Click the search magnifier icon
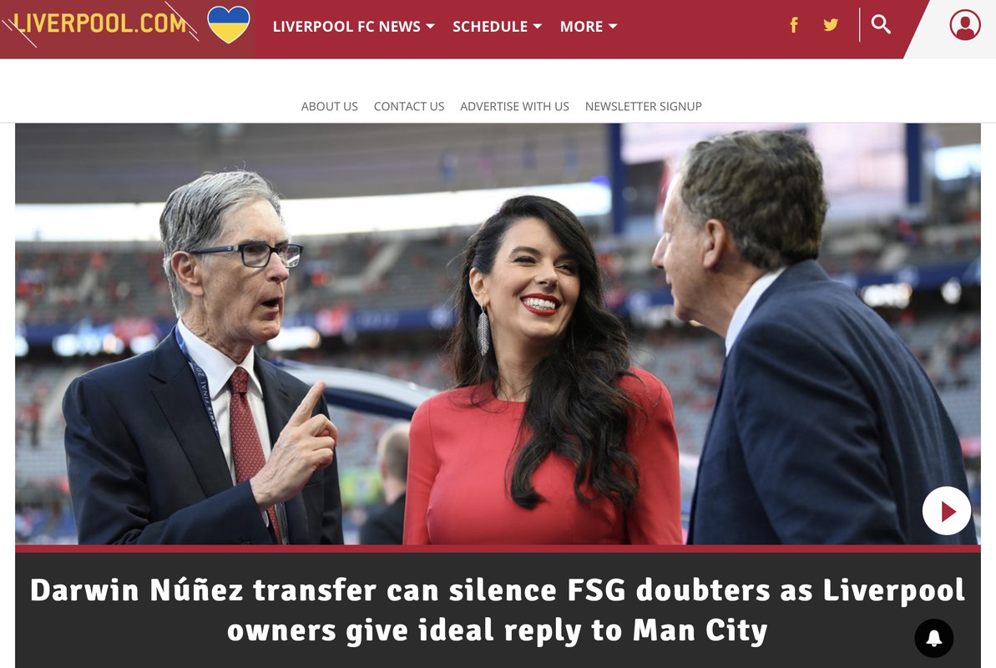The height and width of the screenshot is (668, 996). [881, 25]
